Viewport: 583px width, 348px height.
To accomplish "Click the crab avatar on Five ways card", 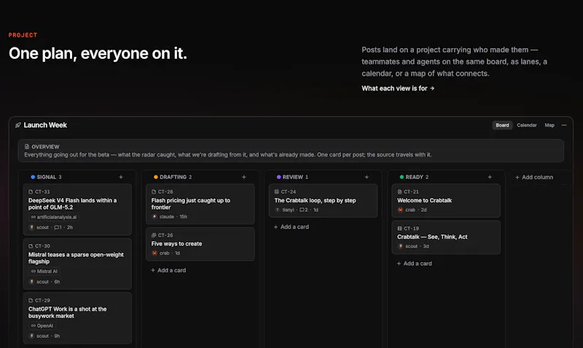I will click(154, 253).
